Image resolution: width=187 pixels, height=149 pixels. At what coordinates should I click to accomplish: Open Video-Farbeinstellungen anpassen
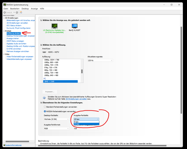(20, 56)
